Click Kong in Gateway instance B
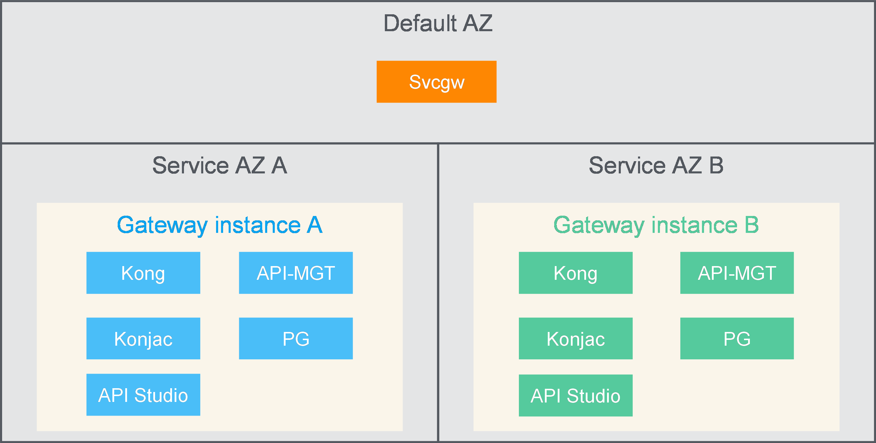Viewport: 876px width, 443px height. click(575, 273)
